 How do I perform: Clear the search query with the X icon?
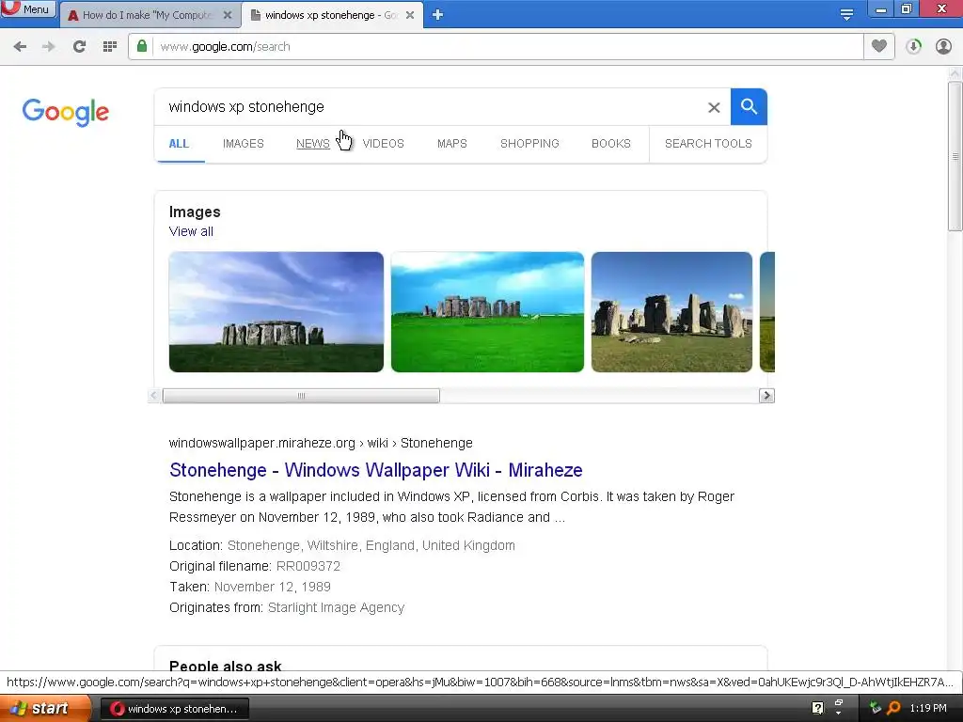click(714, 107)
